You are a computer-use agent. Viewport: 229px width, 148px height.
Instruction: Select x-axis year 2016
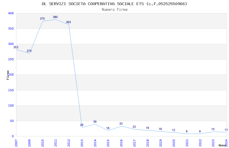[121, 143]
